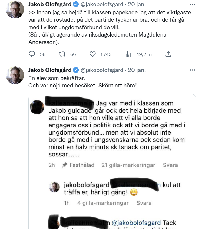Click the Fastnålad pin icon
The width and height of the screenshot is (202, 229).
pos(65,165)
